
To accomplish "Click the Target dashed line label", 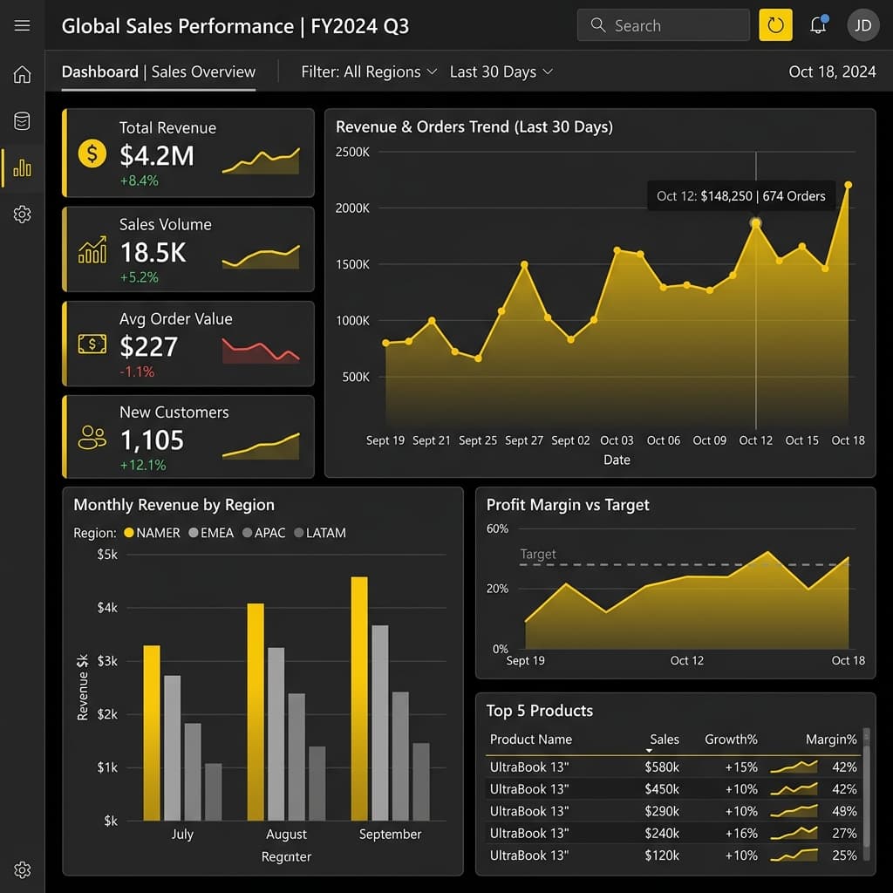I will [x=537, y=554].
